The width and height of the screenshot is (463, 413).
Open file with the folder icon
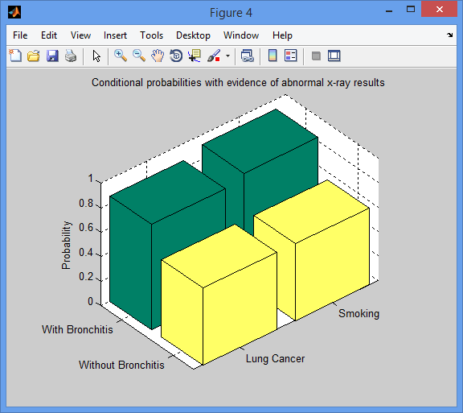[x=34, y=56]
